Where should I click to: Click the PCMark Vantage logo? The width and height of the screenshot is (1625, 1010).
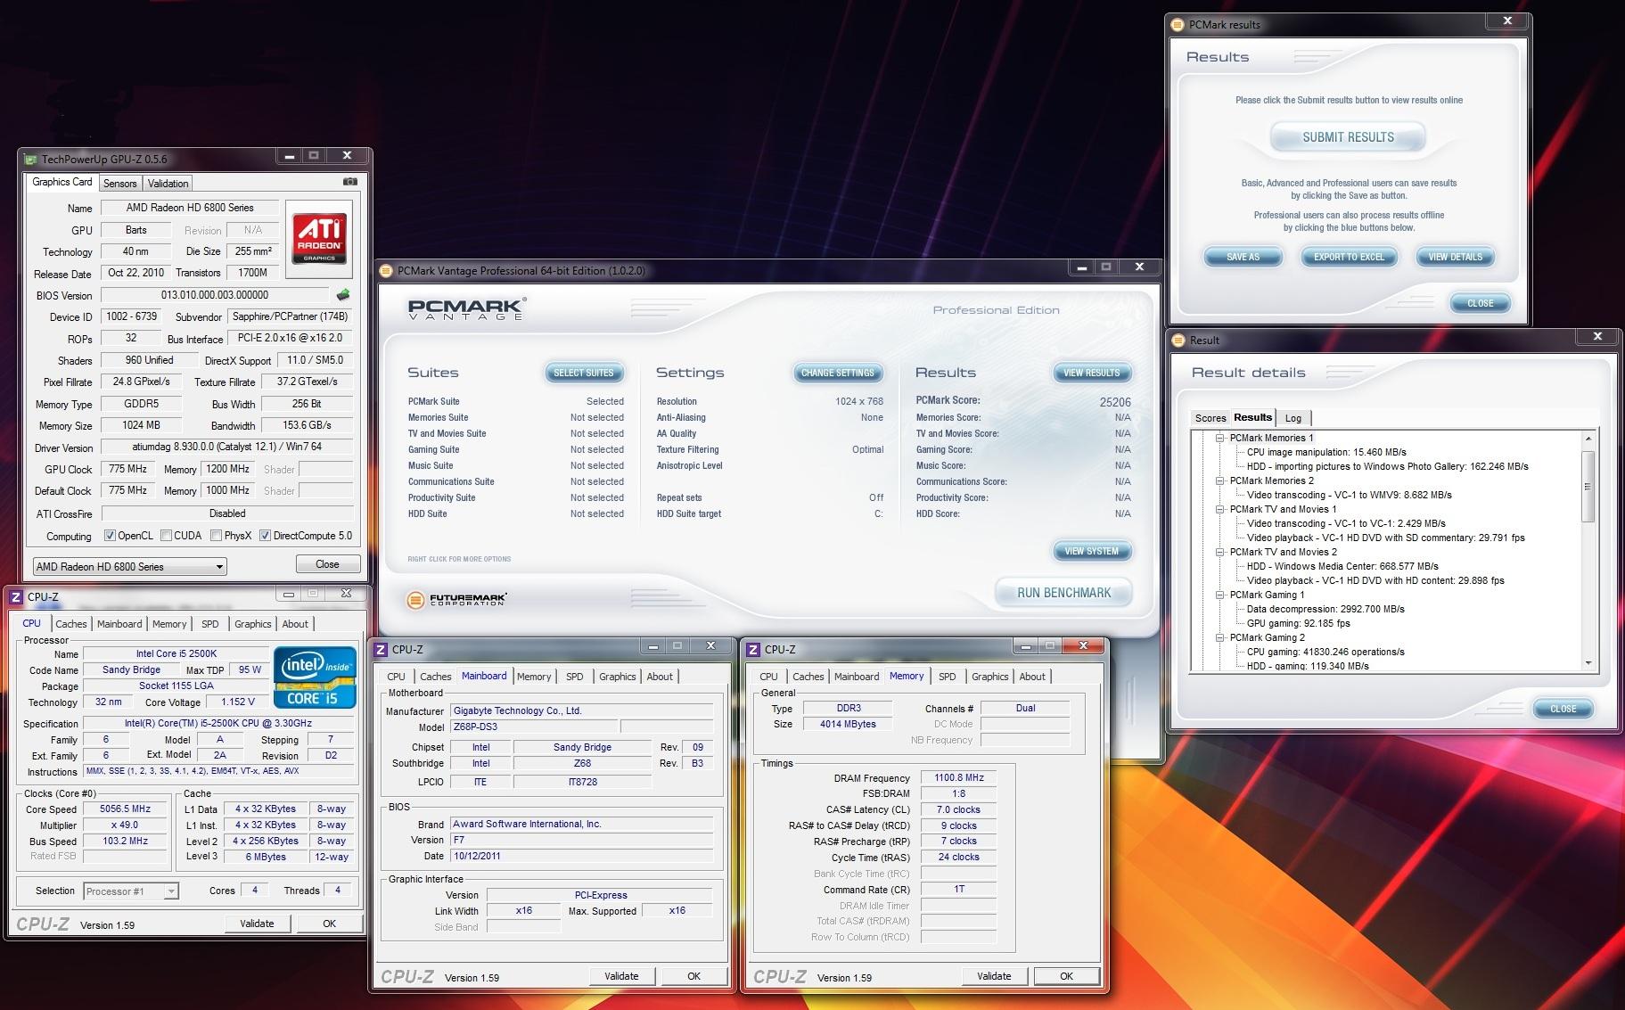(x=466, y=309)
